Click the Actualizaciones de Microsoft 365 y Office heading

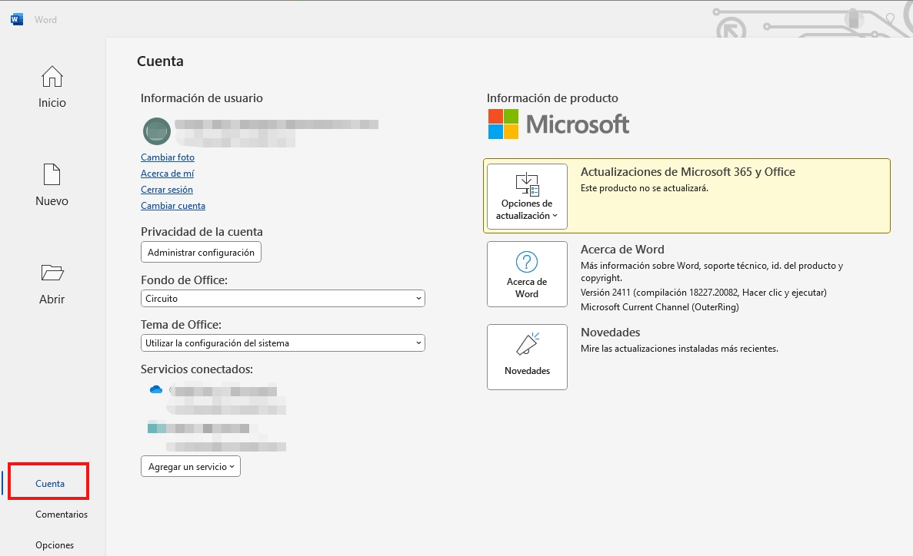pyautogui.click(x=688, y=172)
